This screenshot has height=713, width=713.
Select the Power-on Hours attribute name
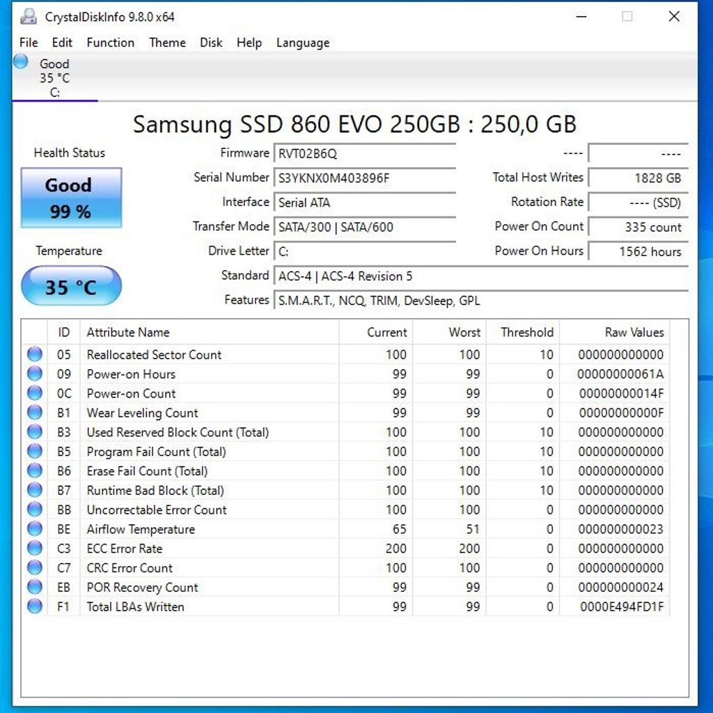131,374
